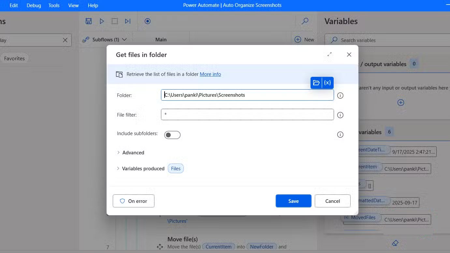Image resolution: width=450 pixels, height=253 pixels.
Task: Open the View menu
Action: (x=73, y=5)
